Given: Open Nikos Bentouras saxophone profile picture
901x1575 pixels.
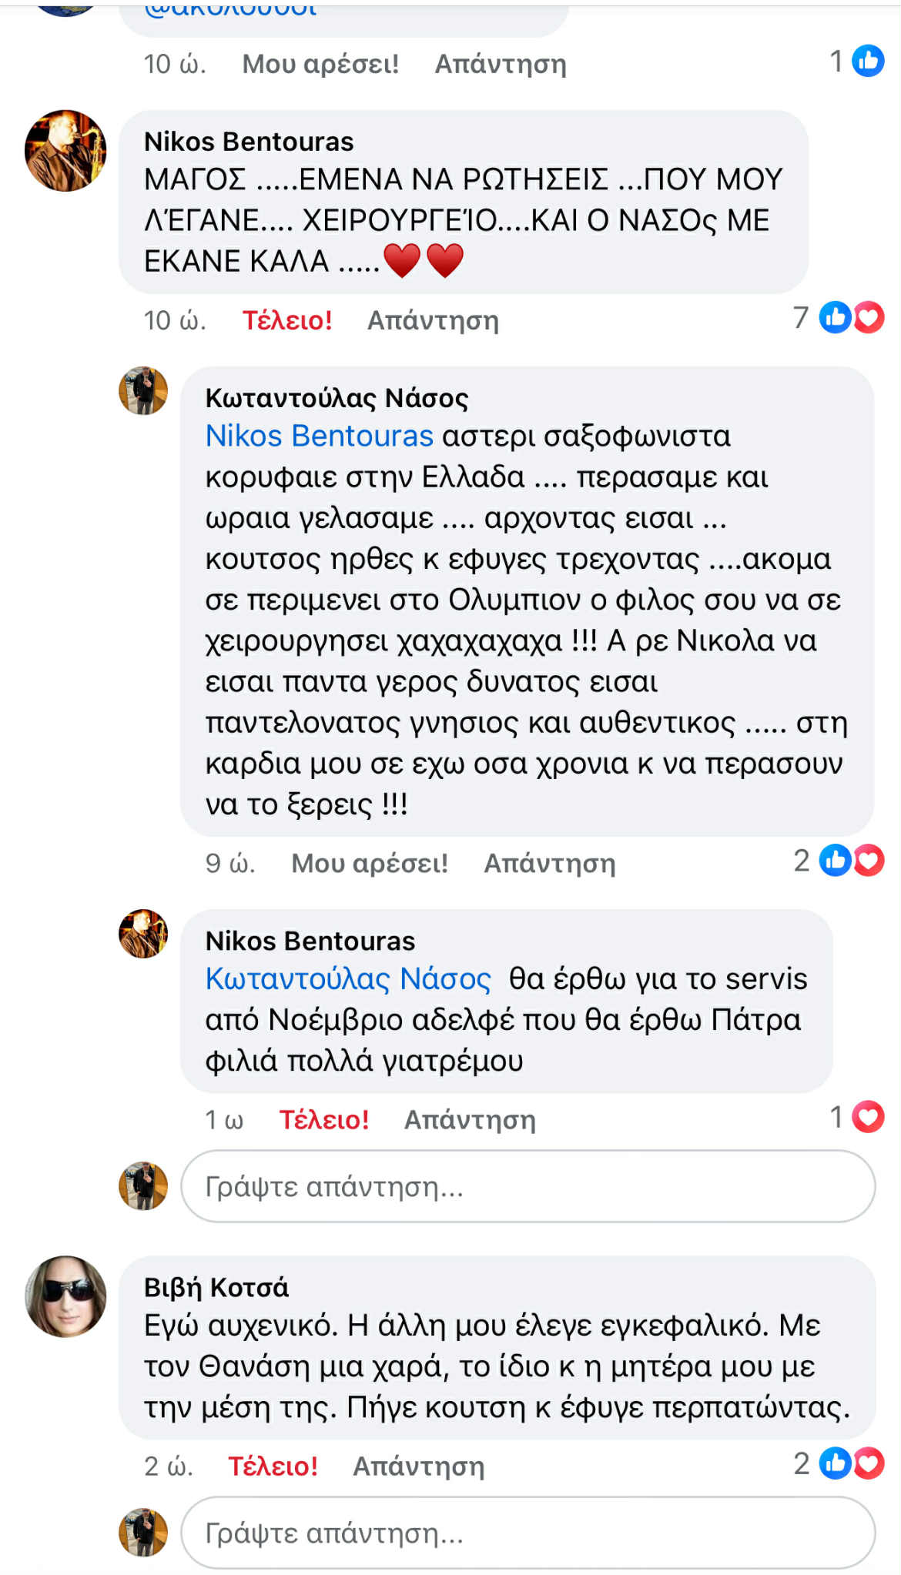Looking at the screenshot, I should click(65, 151).
